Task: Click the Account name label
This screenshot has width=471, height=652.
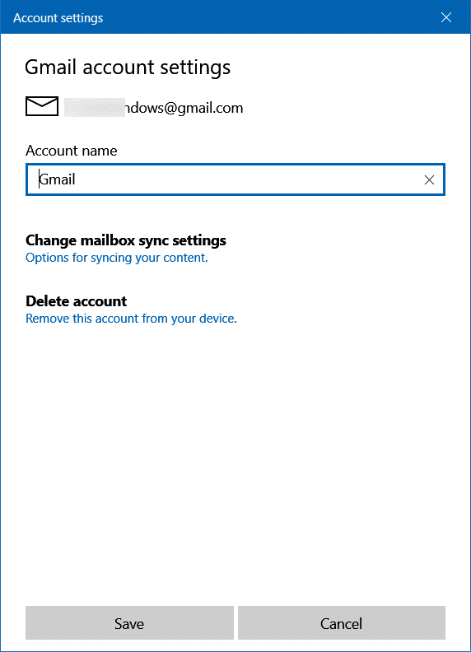Action: pos(71,151)
